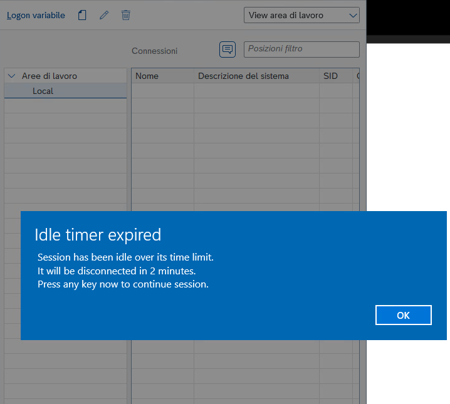Click the pencil edit icon

[104, 15]
